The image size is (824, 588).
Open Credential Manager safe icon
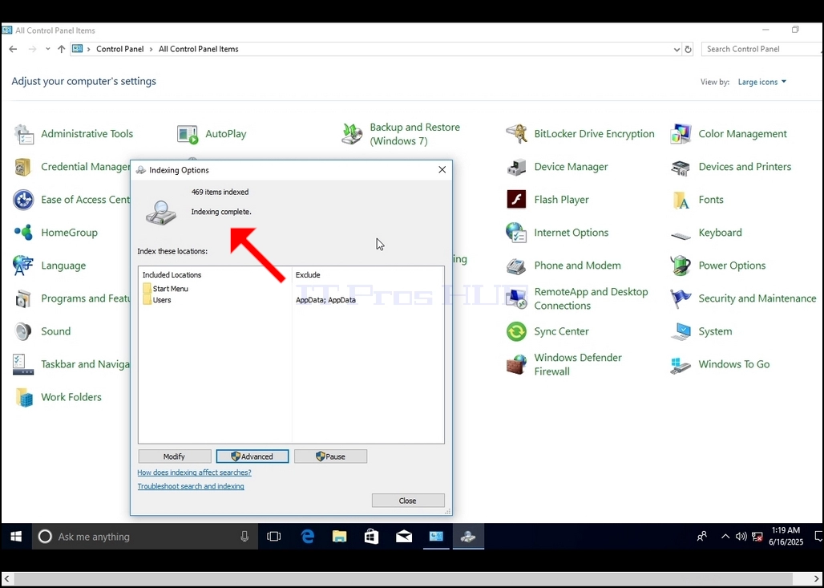[24, 167]
